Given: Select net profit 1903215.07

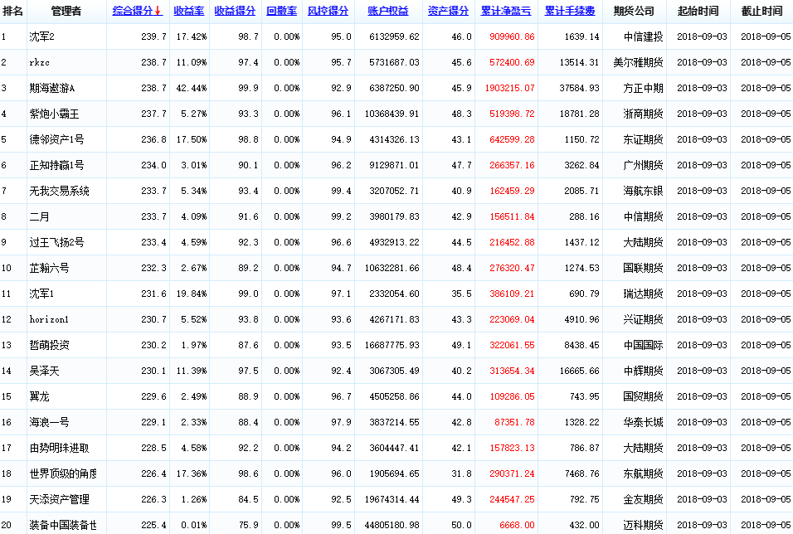Looking at the screenshot, I should point(510,89).
